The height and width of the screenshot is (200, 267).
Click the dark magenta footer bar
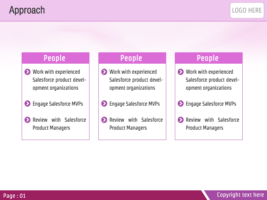point(102,195)
